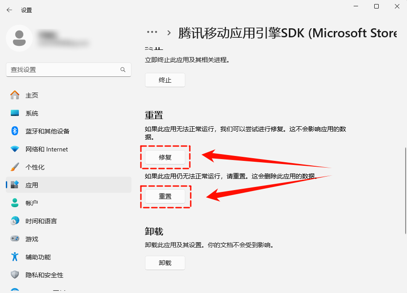Click the 帐户 person icon
Screen dimensions: 407x293
tap(15, 203)
